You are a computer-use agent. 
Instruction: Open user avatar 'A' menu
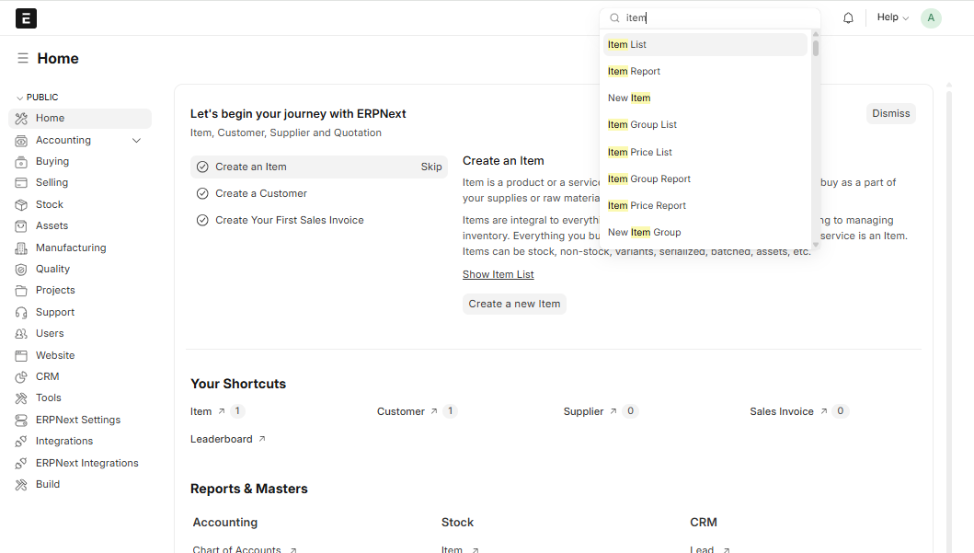tap(931, 18)
